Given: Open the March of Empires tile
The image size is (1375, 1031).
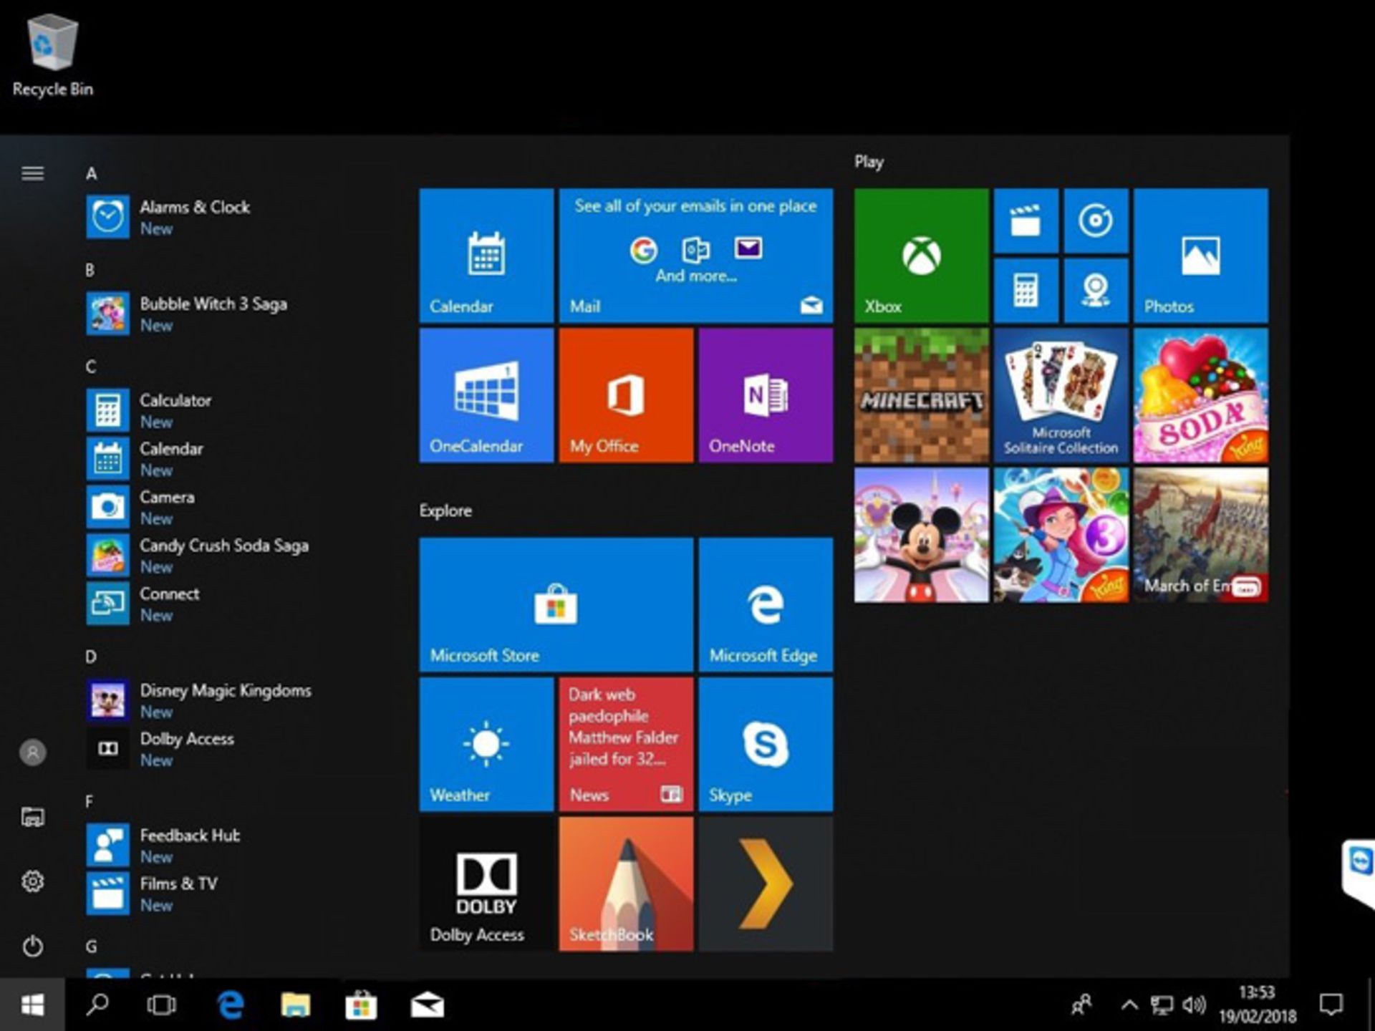Looking at the screenshot, I should [1201, 535].
